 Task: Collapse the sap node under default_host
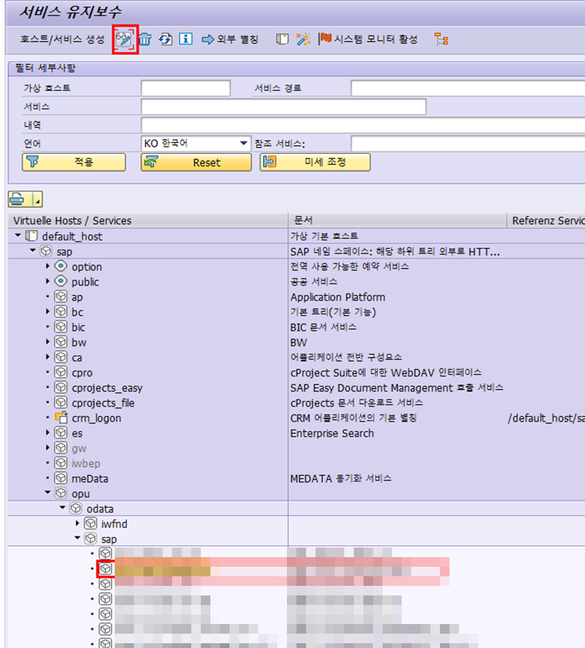pos(33,251)
